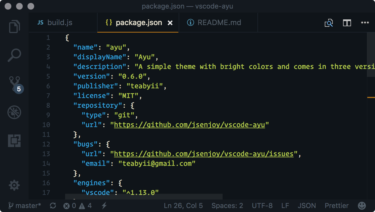Open the vscode-ayu issues URL

203,154
